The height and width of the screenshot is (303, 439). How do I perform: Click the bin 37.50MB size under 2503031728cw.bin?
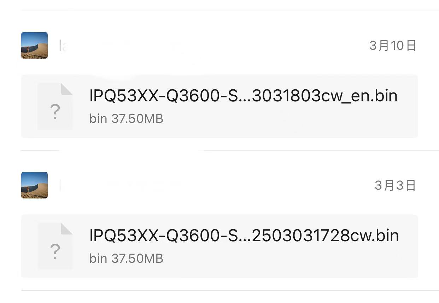(x=126, y=259)
